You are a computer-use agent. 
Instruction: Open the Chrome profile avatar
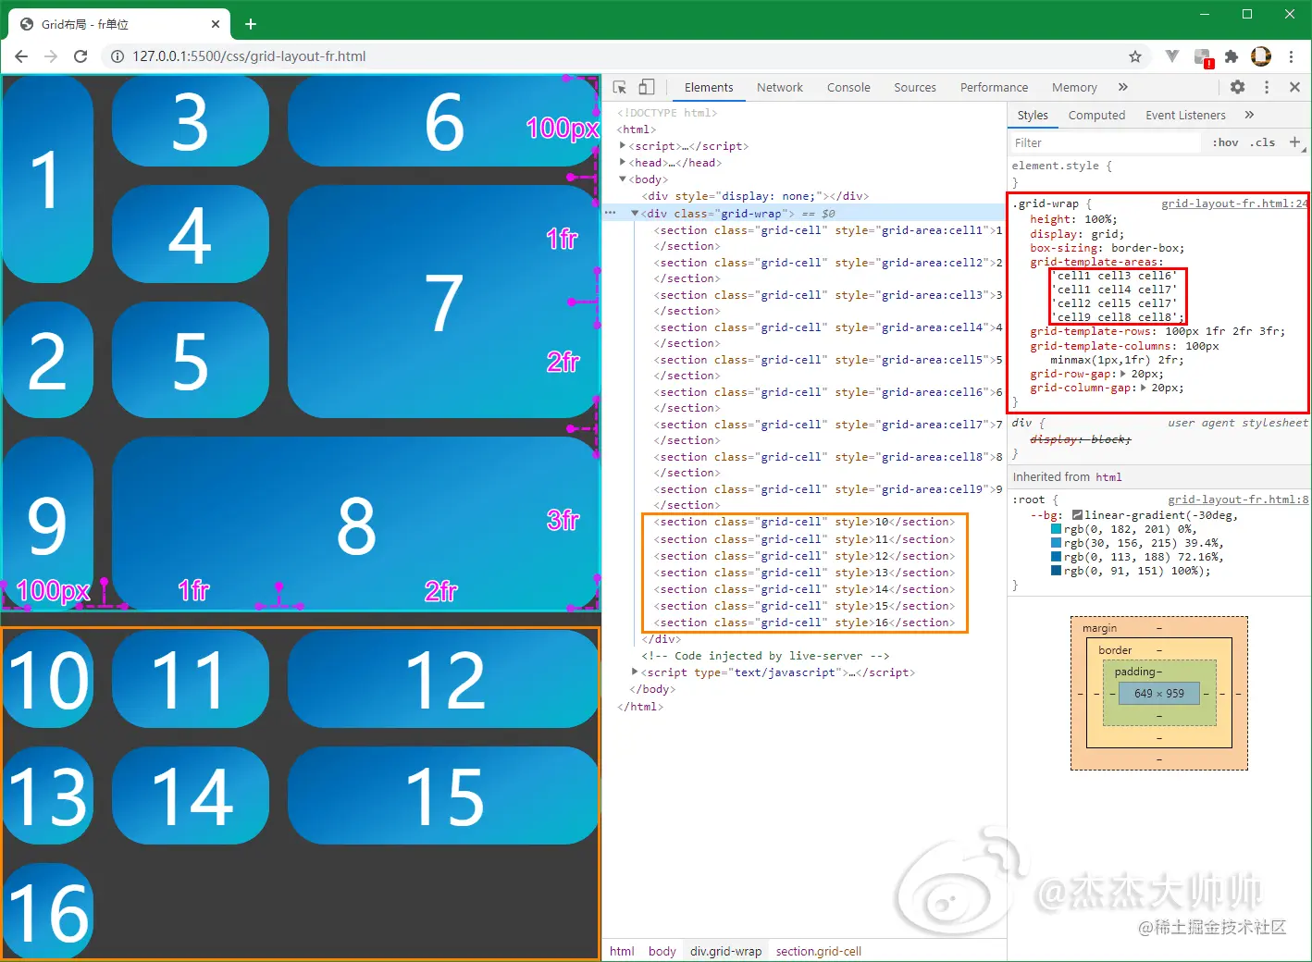coord(1261,56)
